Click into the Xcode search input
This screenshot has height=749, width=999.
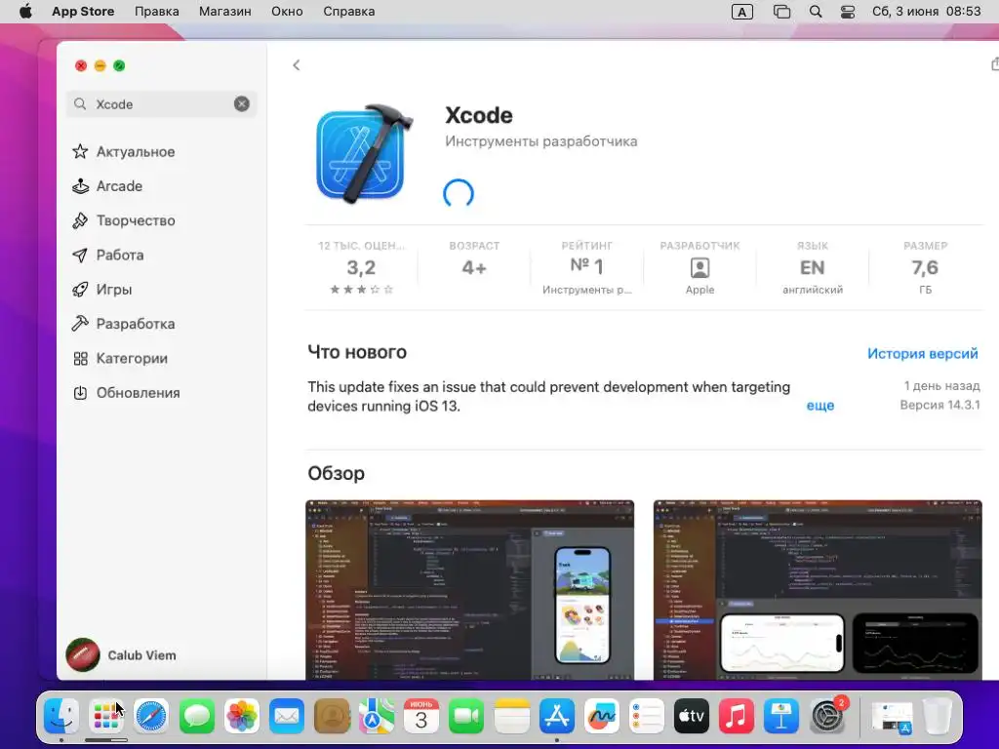pyautogui.click(x=163, y=103)
